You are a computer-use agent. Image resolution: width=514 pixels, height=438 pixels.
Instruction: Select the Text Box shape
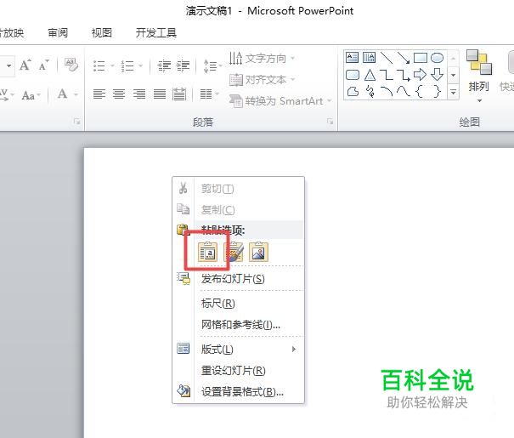[352, 58]
